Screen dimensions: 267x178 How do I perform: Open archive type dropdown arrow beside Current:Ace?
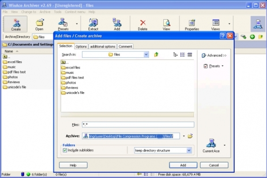(x=225, y=145)
